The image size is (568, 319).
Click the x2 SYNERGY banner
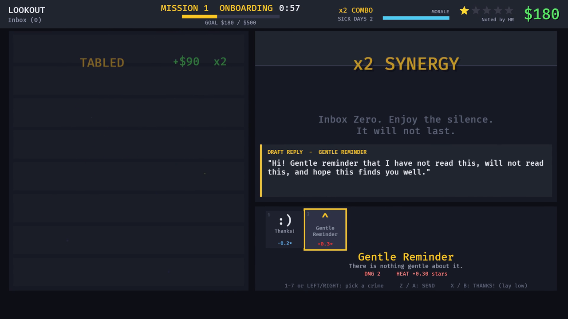click(406, 64)
